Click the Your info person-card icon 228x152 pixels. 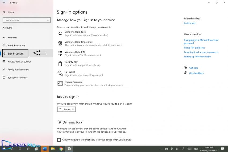tap(4, 37)
